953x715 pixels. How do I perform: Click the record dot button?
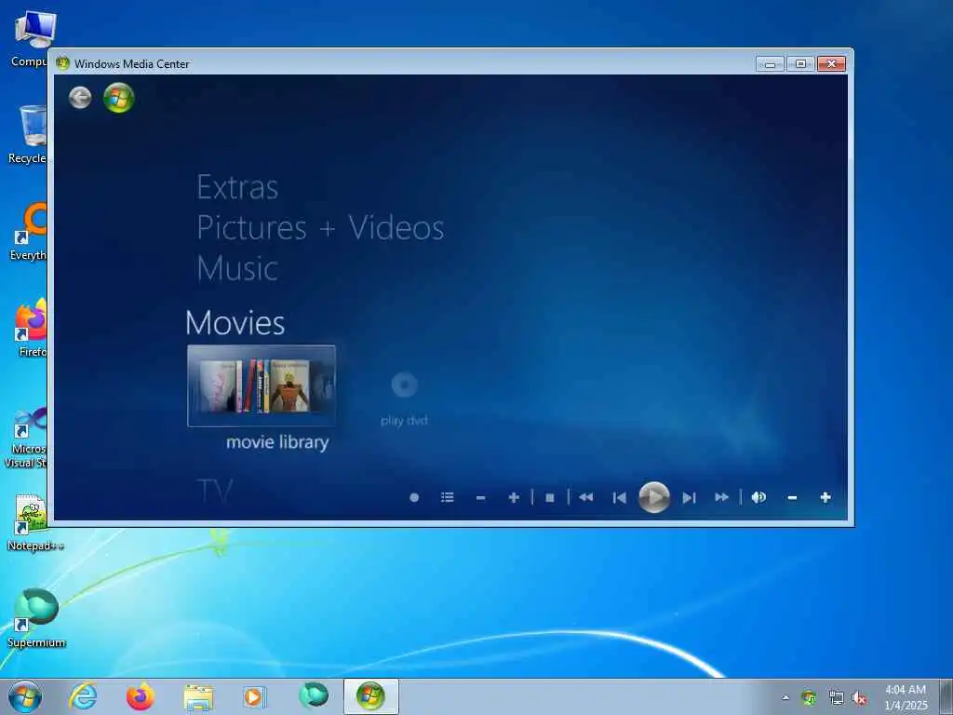pyautogui.click(x=414, y=497)
